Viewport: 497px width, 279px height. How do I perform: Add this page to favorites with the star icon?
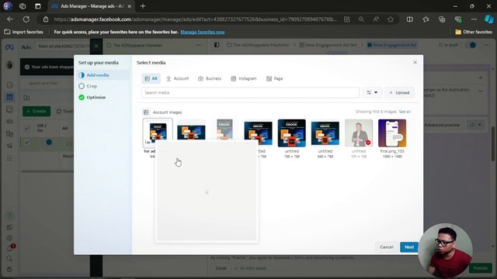click(391, 19)
